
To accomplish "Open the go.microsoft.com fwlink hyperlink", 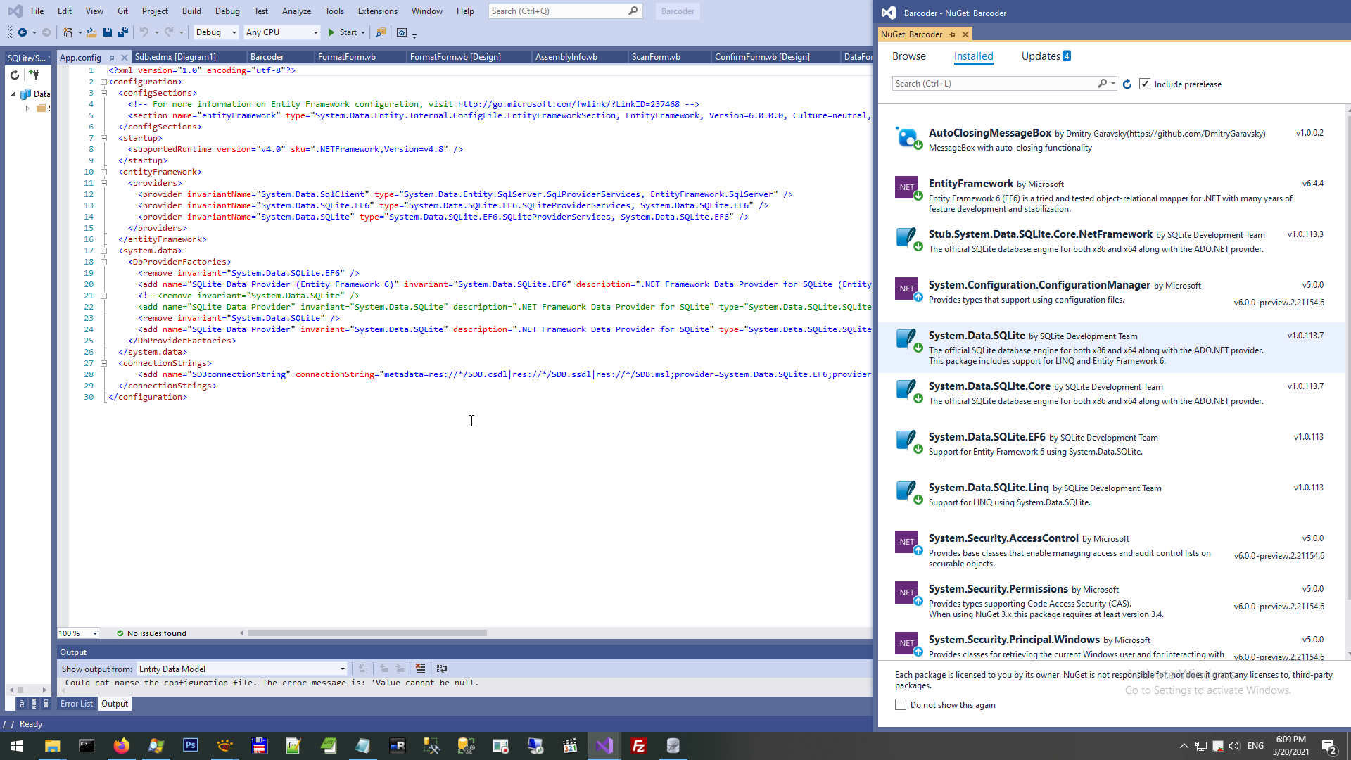I will [568, 104].
